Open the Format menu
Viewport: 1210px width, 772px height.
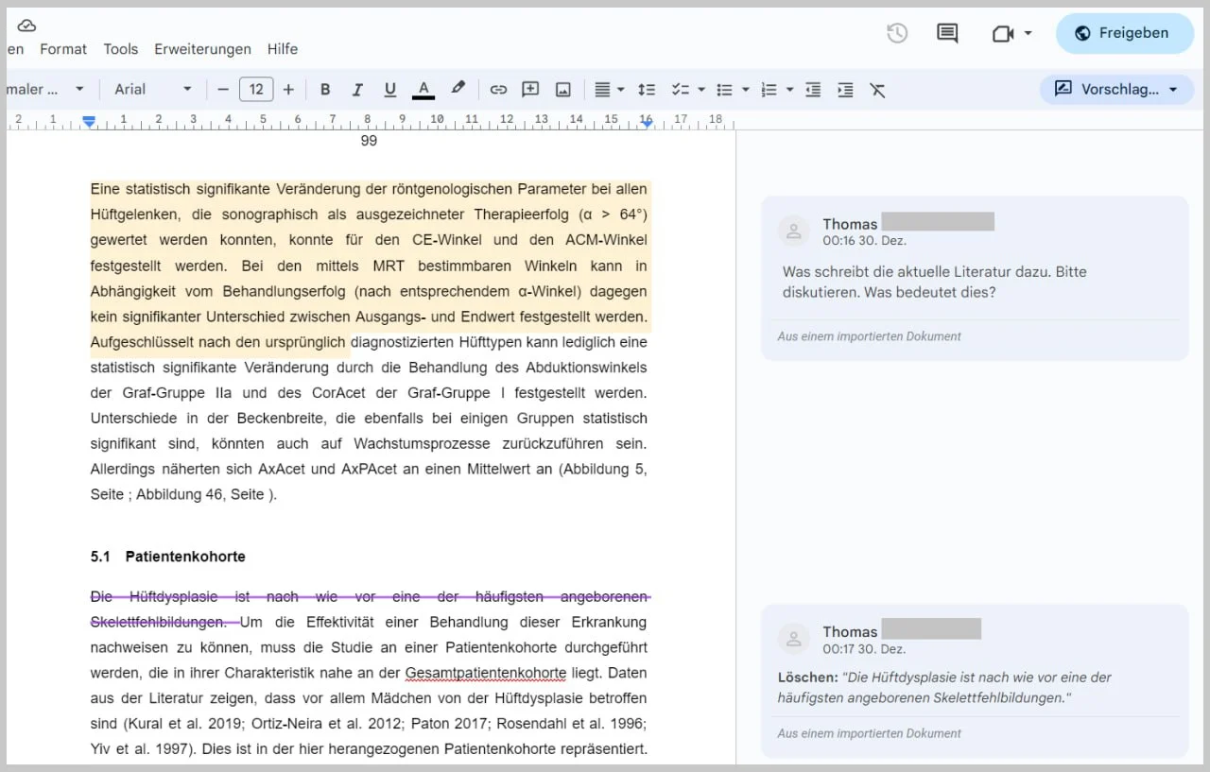point(62,49)
